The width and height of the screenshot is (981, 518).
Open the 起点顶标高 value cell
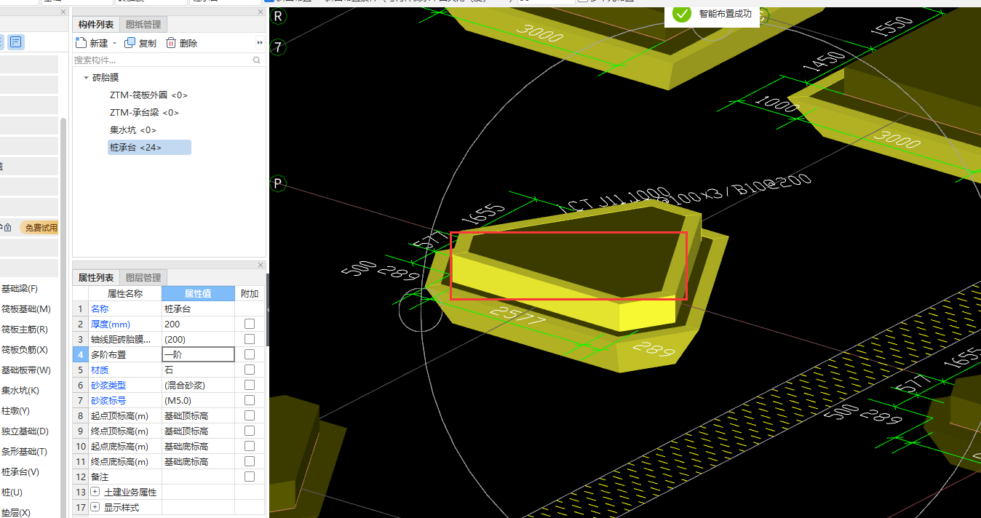pyautogui.click(x=198, y=415)
